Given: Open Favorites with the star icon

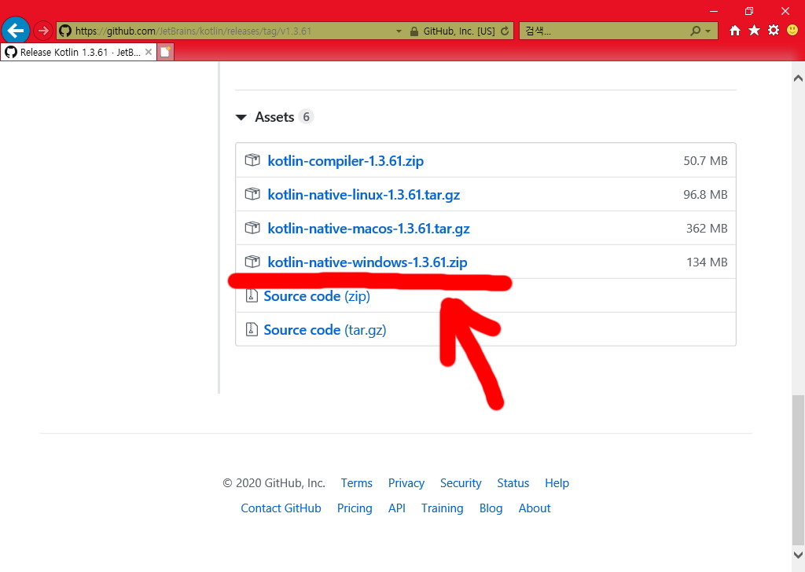Looking at the screenshot, I should coord(754,31).
